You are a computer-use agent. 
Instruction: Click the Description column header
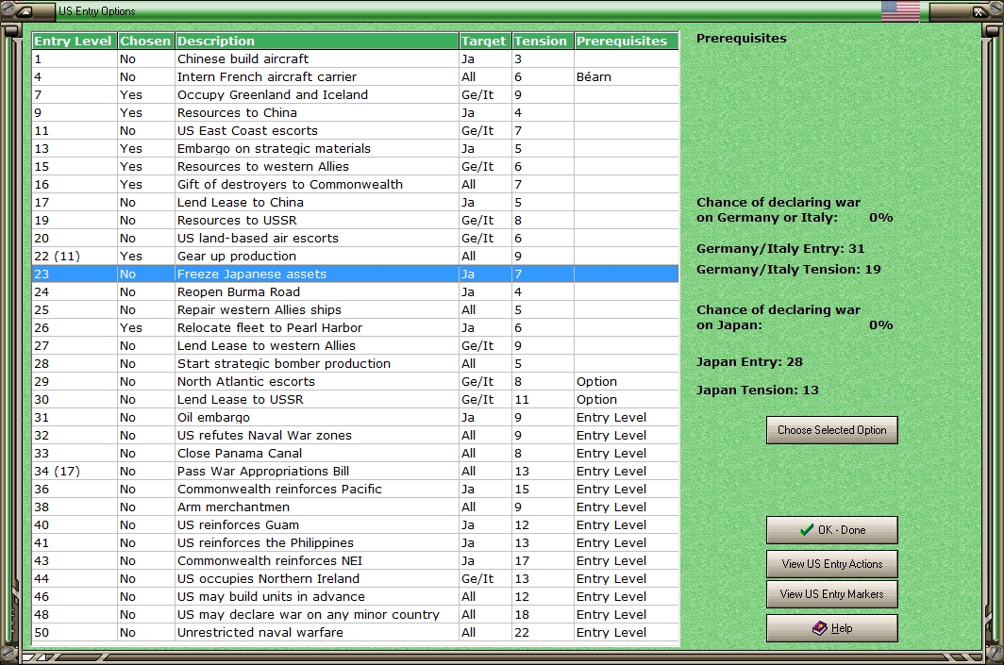pos(316,41)
